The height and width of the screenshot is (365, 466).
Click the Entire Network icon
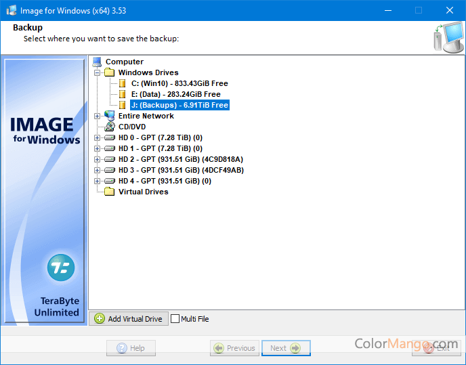point(110,116)
